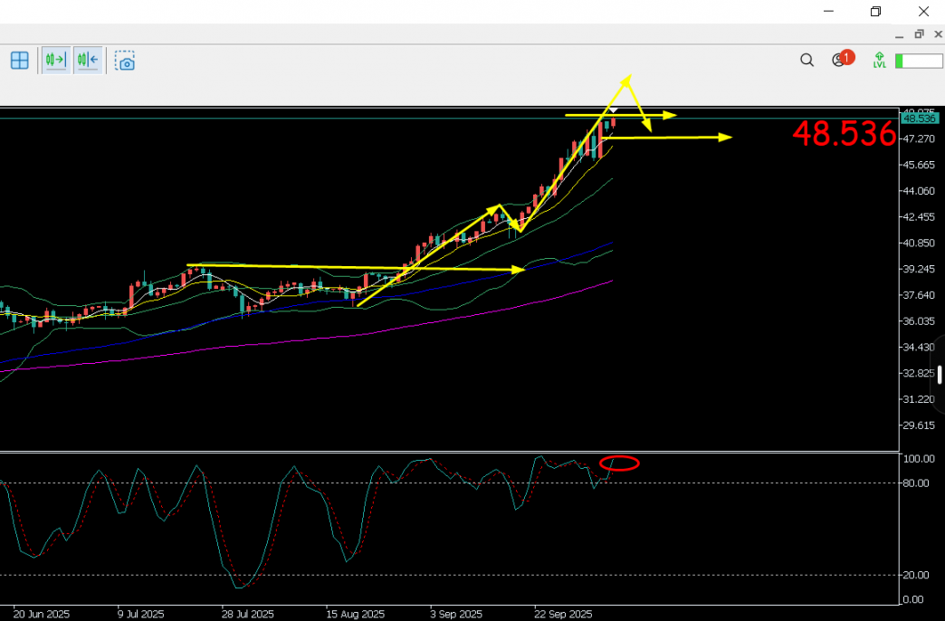Minimize the inner chart window
The width and height of the screenshot is (945, 621).
[x=899, y=34]
